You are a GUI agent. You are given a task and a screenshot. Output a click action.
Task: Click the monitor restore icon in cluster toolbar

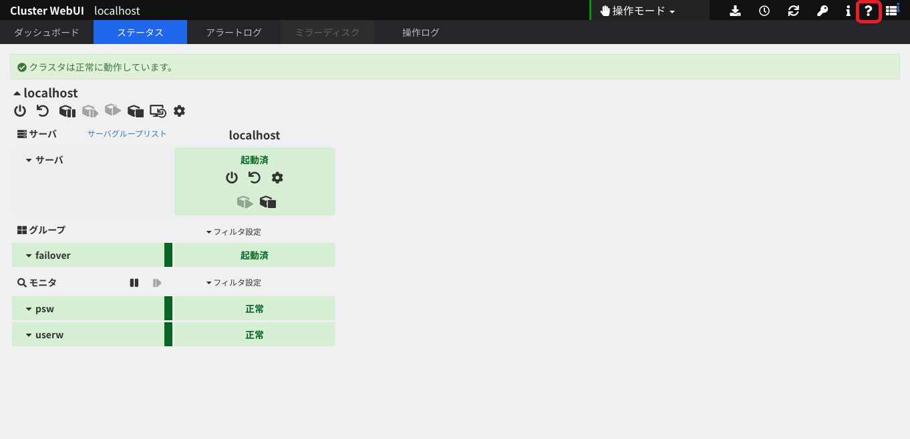[158, 111]
